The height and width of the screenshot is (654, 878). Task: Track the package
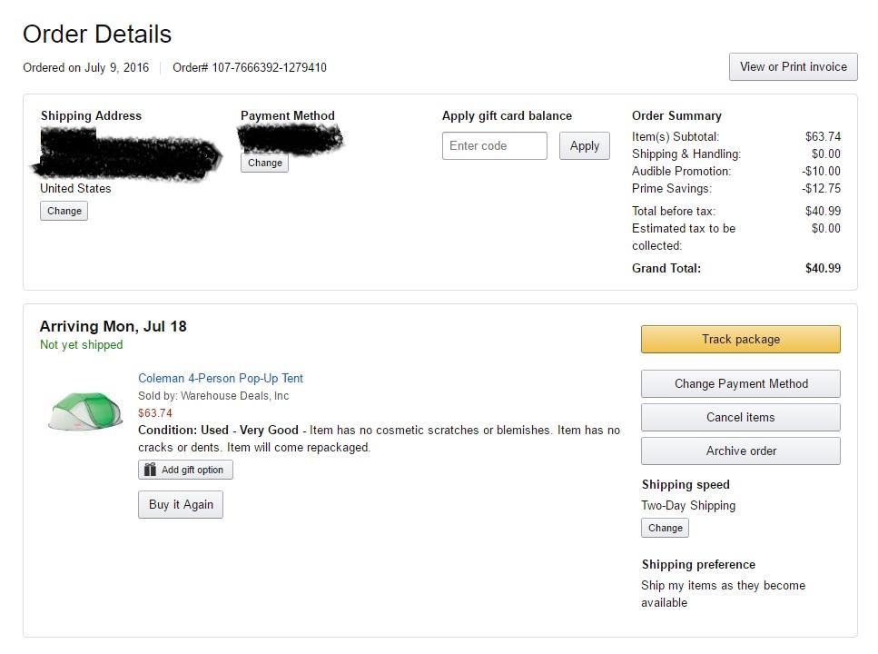pos(740,339)
